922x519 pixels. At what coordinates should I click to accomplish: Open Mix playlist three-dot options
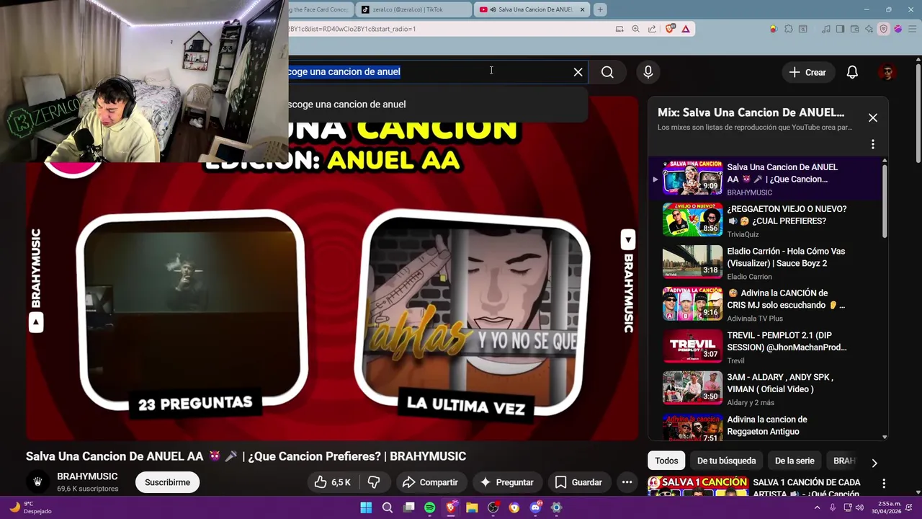click(x=872, y=144)
